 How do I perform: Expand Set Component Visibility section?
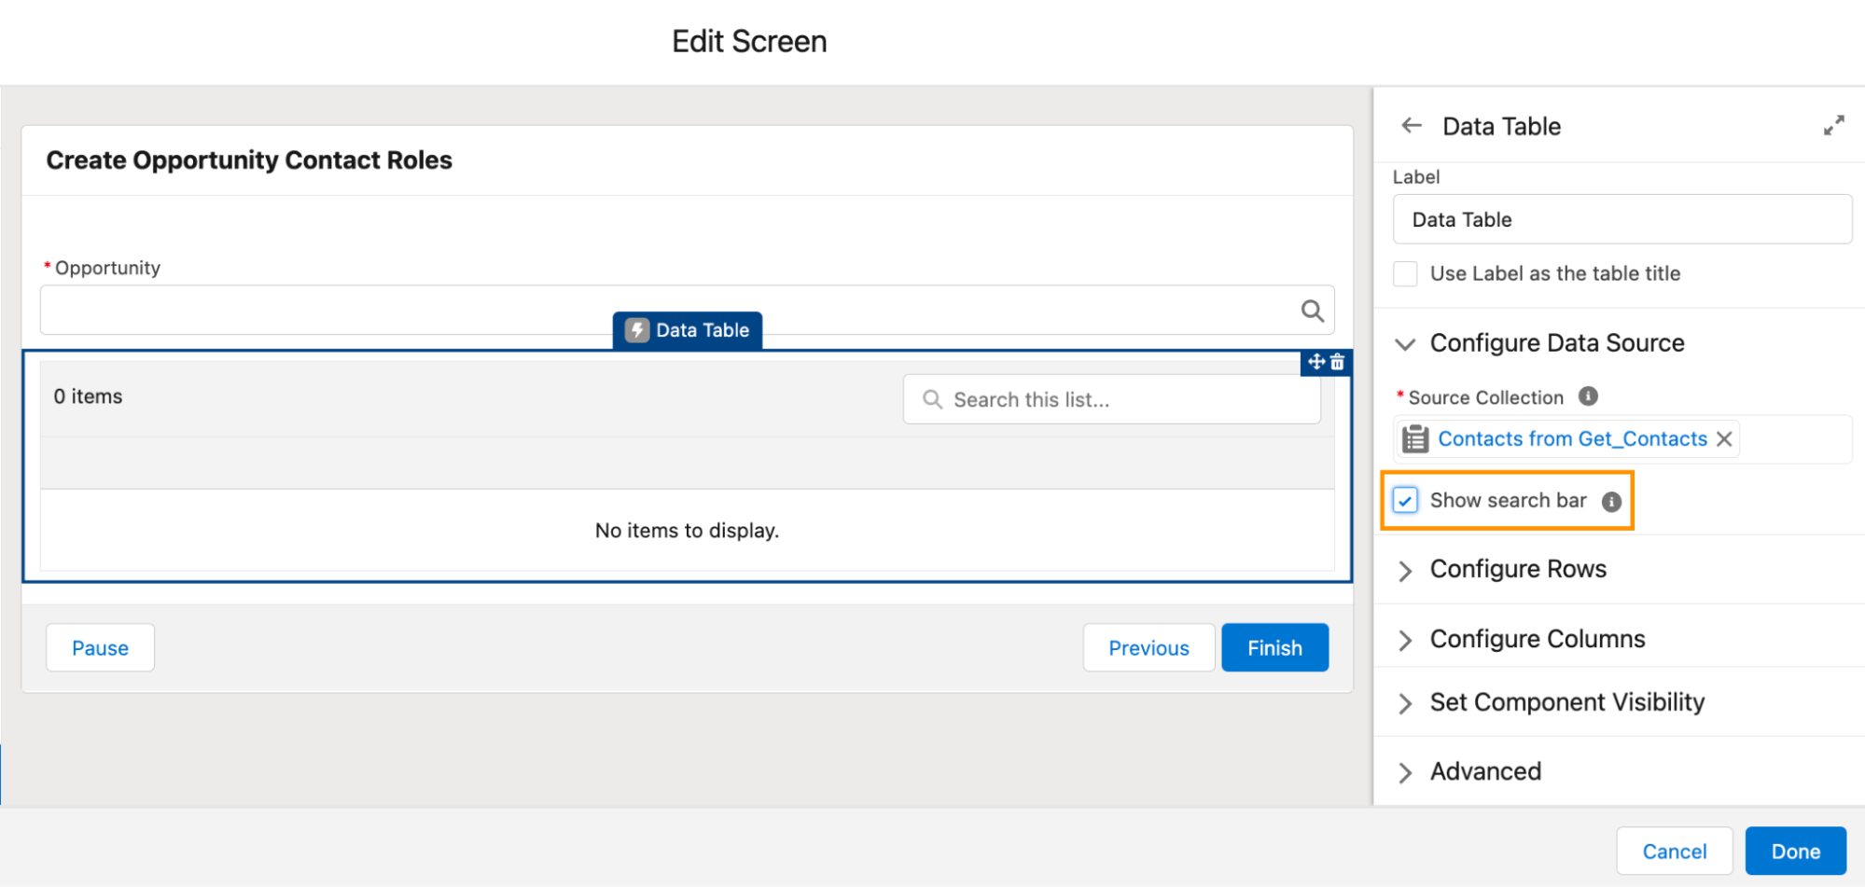pos(1405,703)
